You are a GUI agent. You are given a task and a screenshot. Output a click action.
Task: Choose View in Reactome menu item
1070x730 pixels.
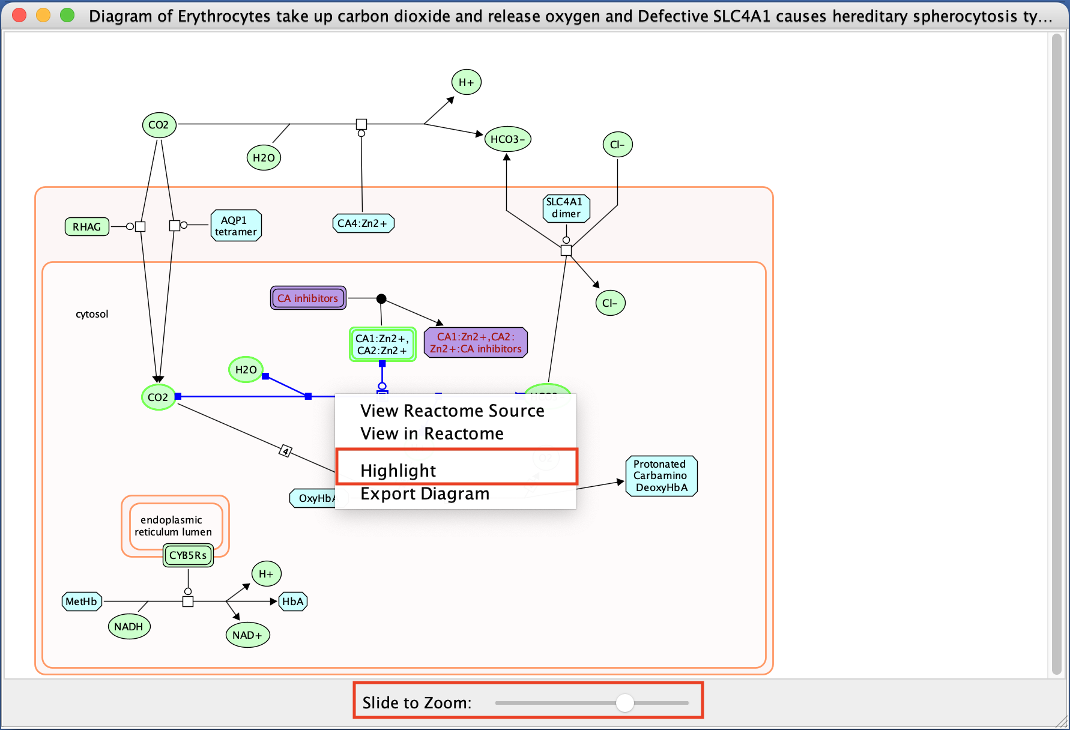(x=432, y=433)
